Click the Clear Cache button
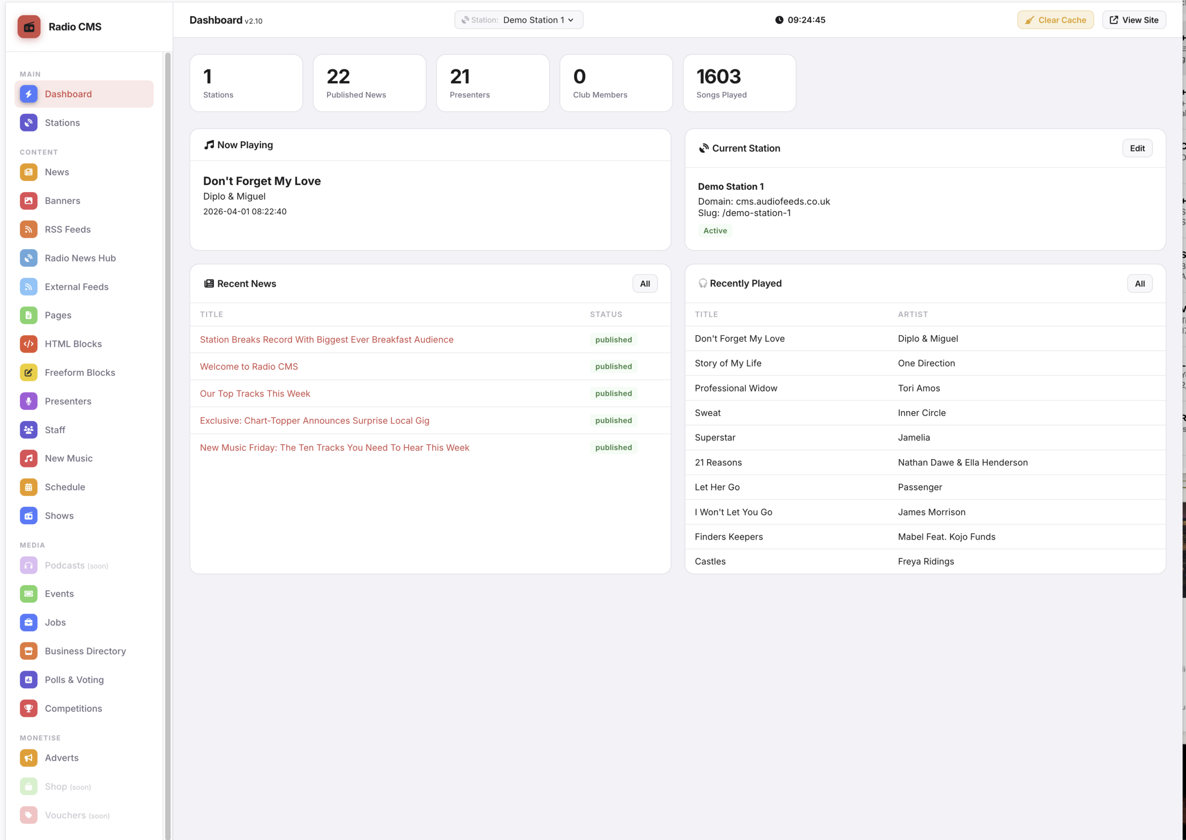 coord(1055,19)
